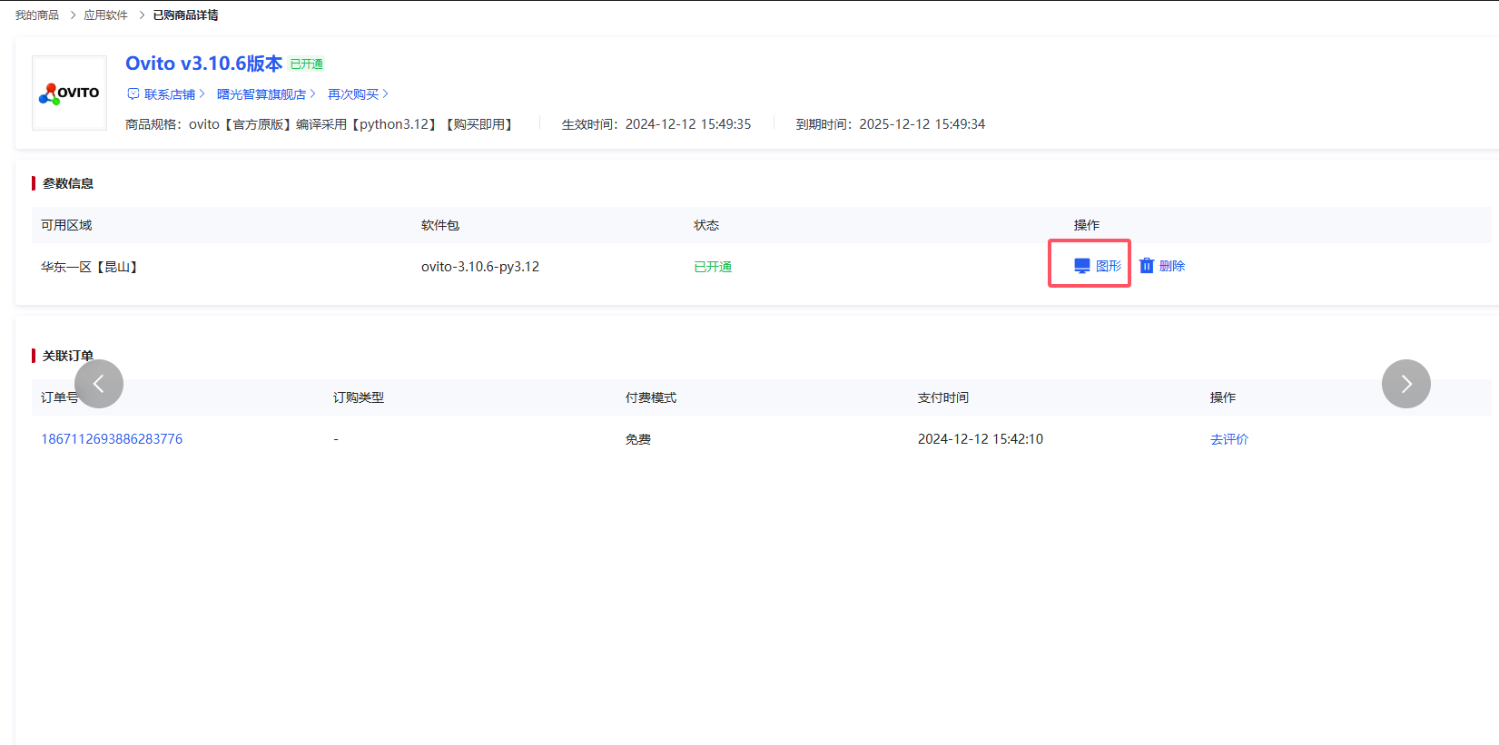
Task: Select 已购商品详情 breadcrumb label
Action: [185, 15]
